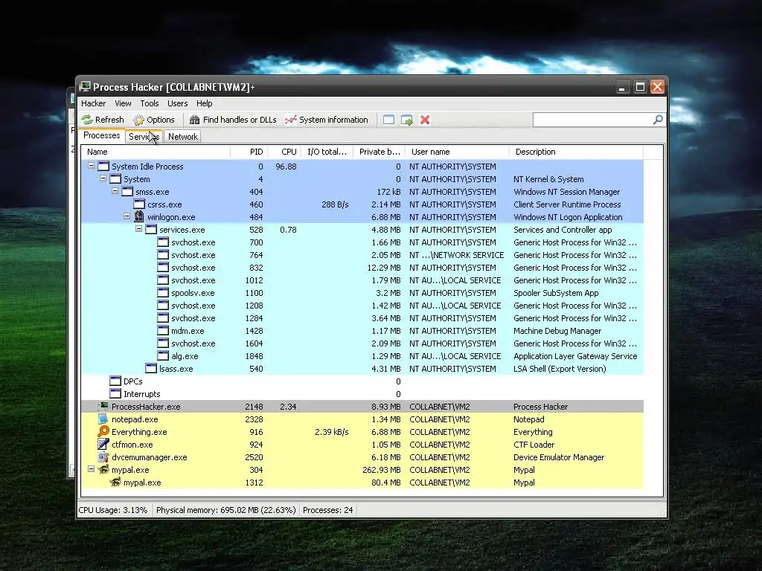Open the Options dialog via gear icon

coord(153,120)
